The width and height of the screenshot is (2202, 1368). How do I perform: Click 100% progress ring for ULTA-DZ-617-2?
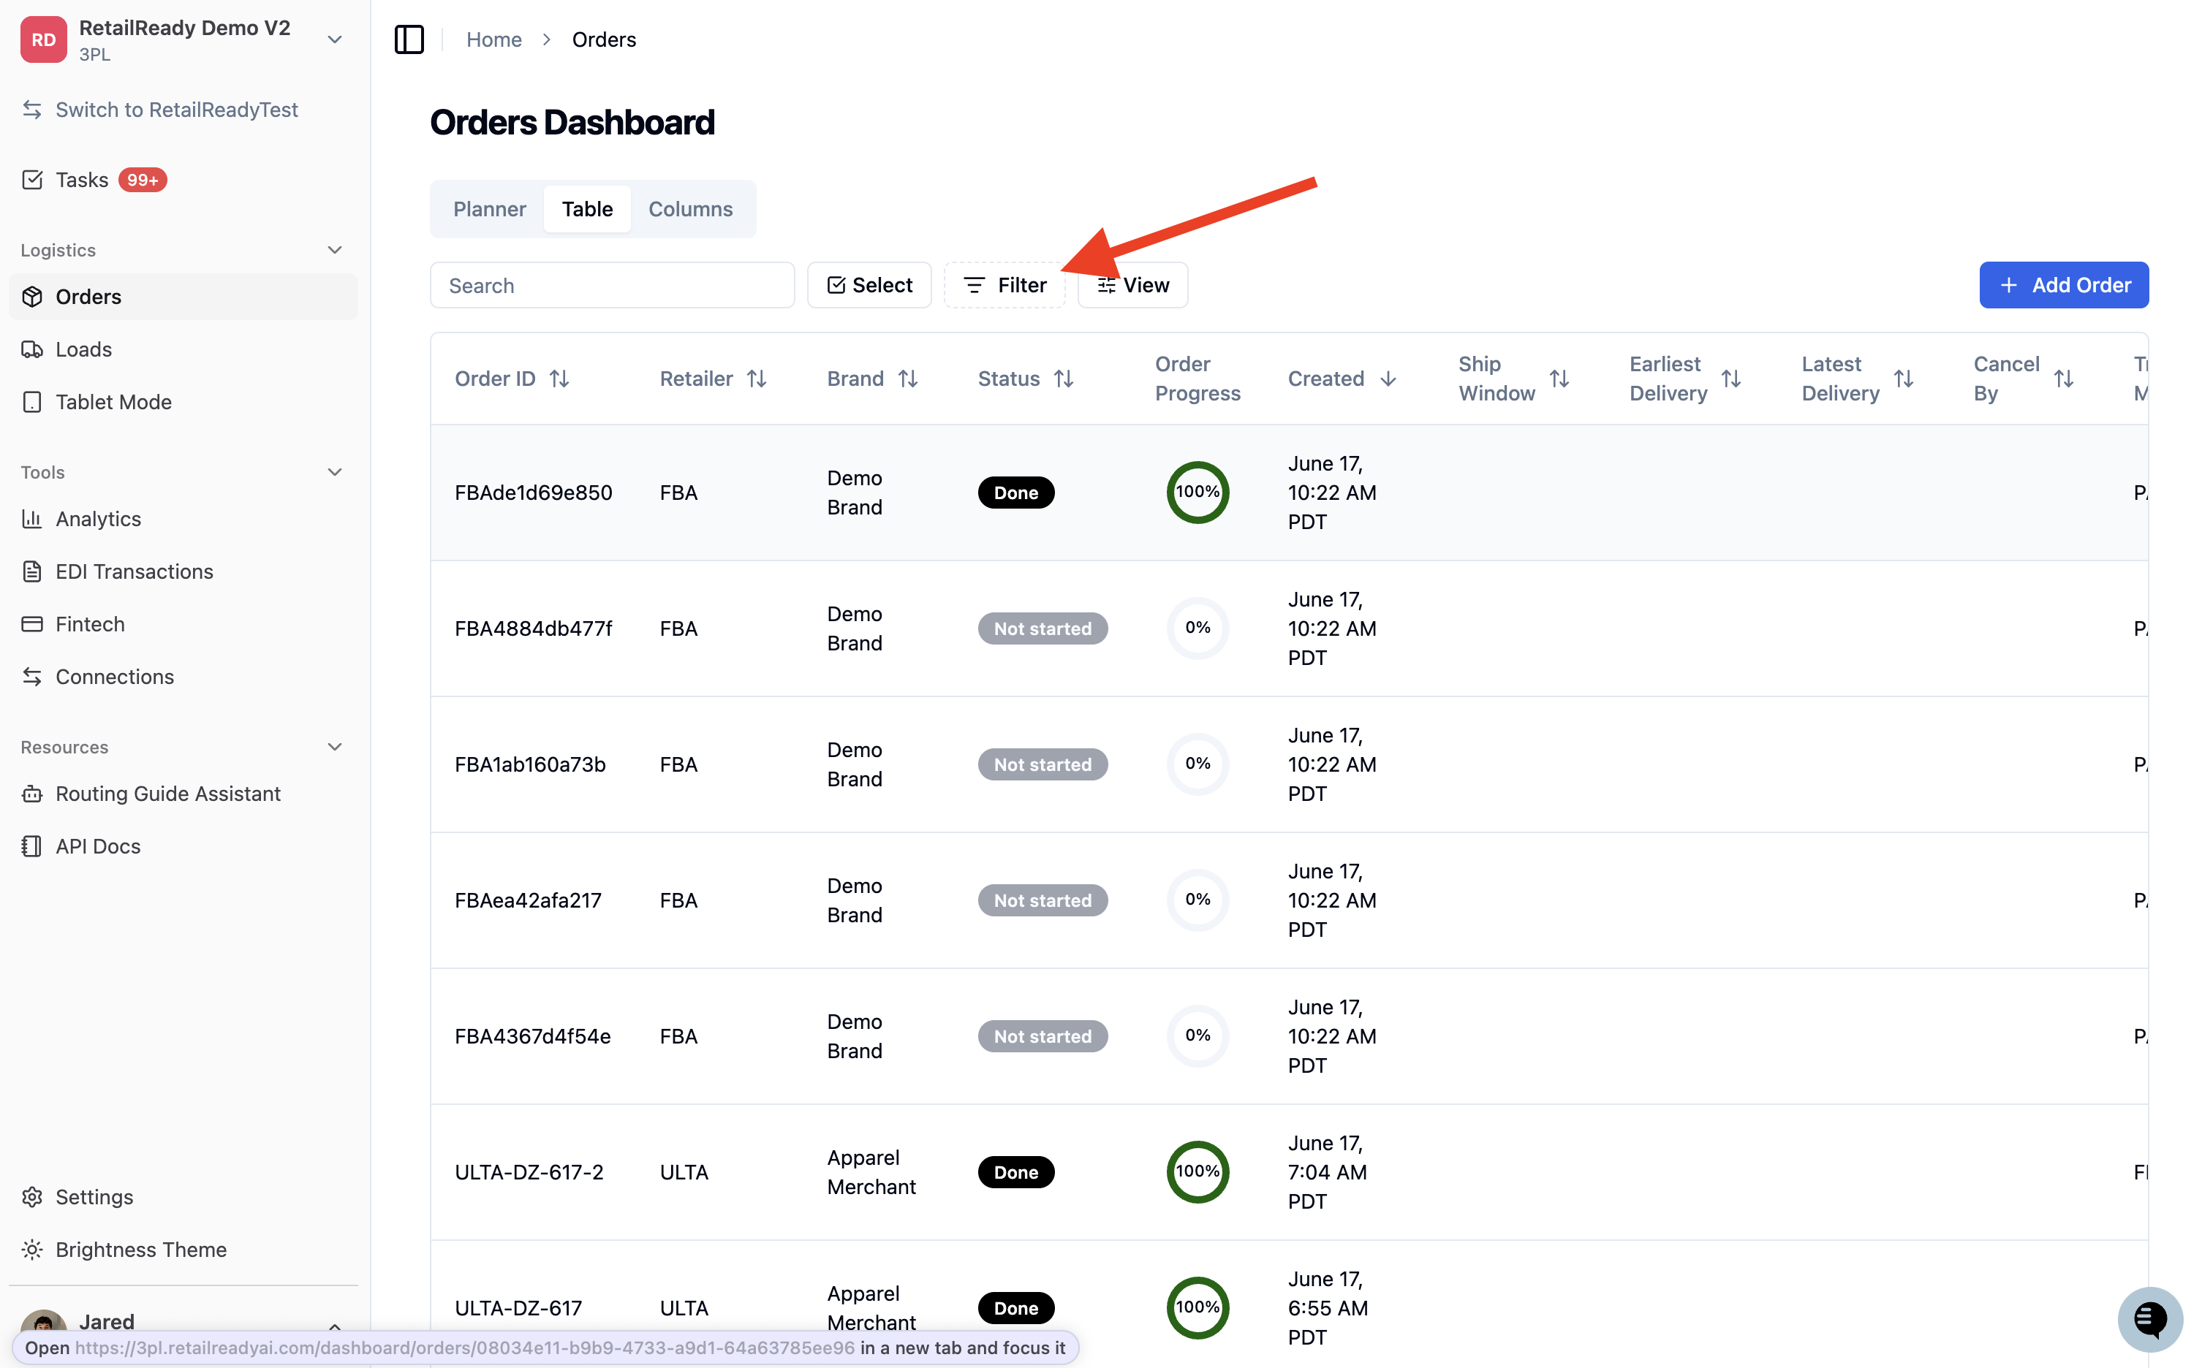tap(1198, 1171)
